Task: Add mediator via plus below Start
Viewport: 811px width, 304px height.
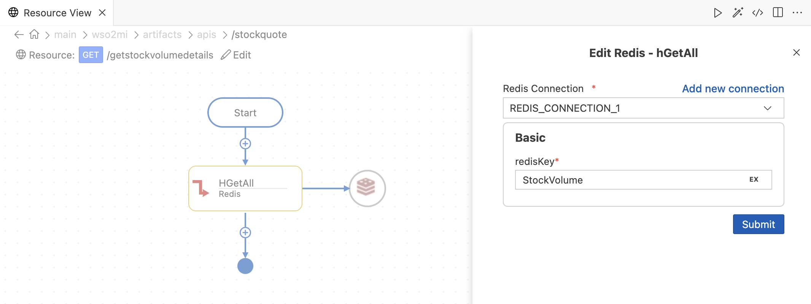Action: 245,144
